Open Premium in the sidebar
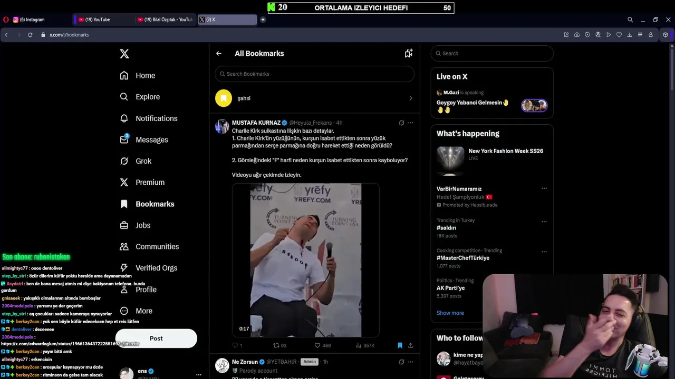This screenshot has height=379, width=675. pos(142,182)
